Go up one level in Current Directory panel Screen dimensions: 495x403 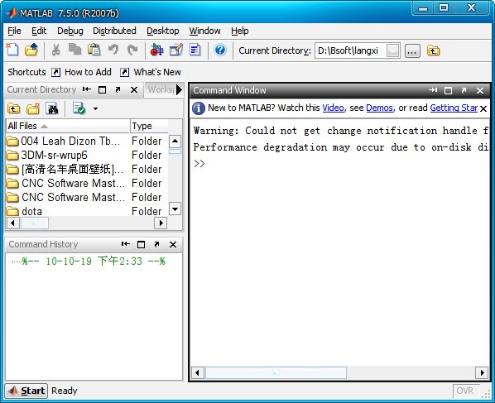(13, 108)
